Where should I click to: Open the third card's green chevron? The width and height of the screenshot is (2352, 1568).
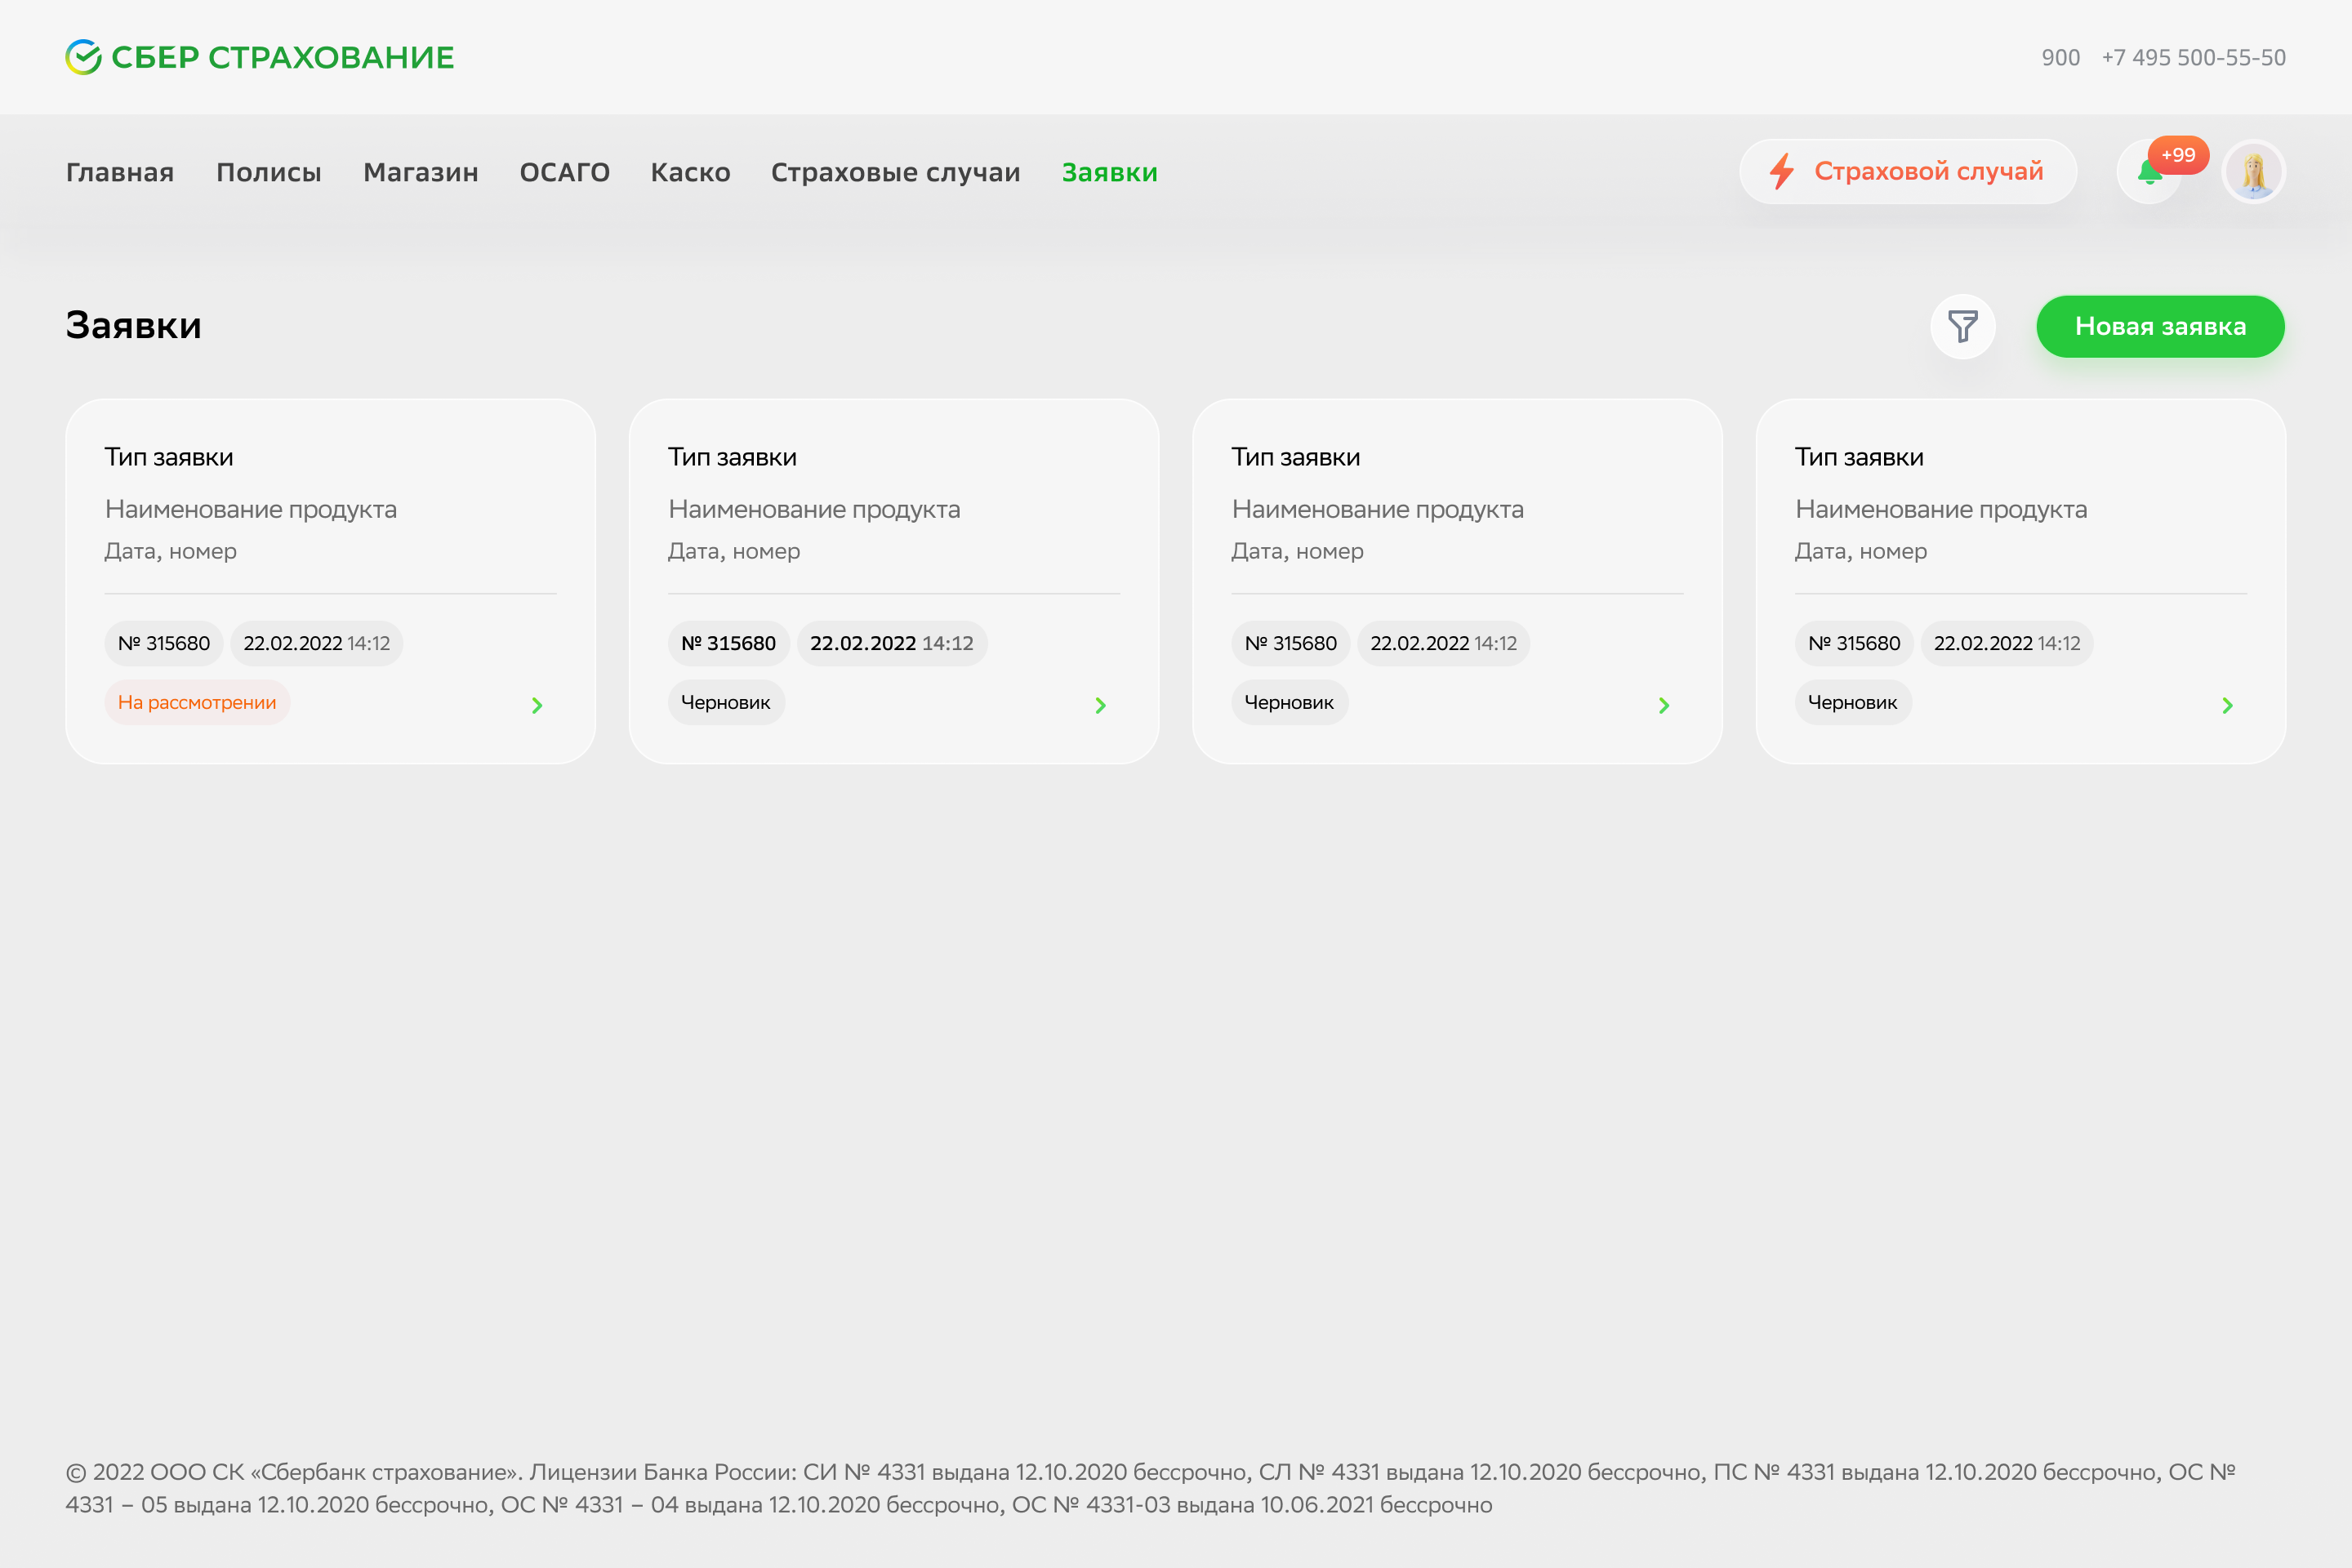[x=1664, y=705]
